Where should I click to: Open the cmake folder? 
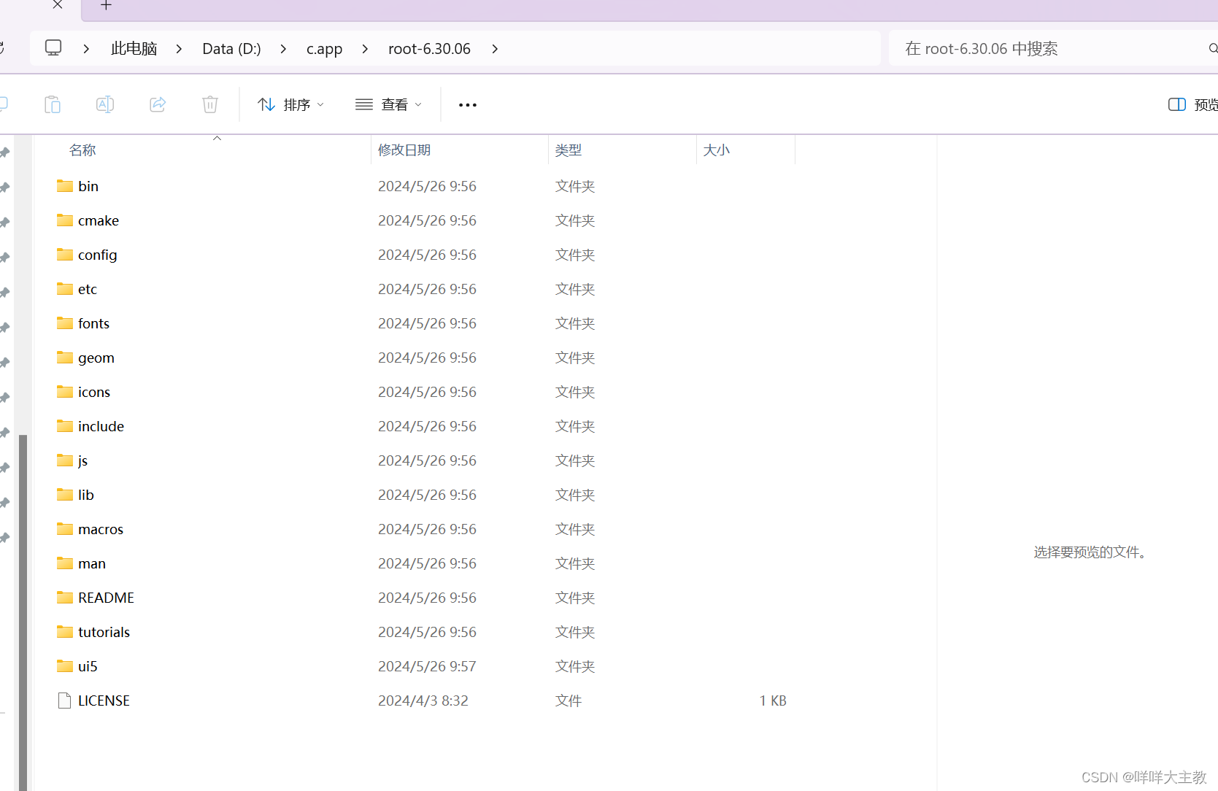pyautogui.click(x=97, y=220)
